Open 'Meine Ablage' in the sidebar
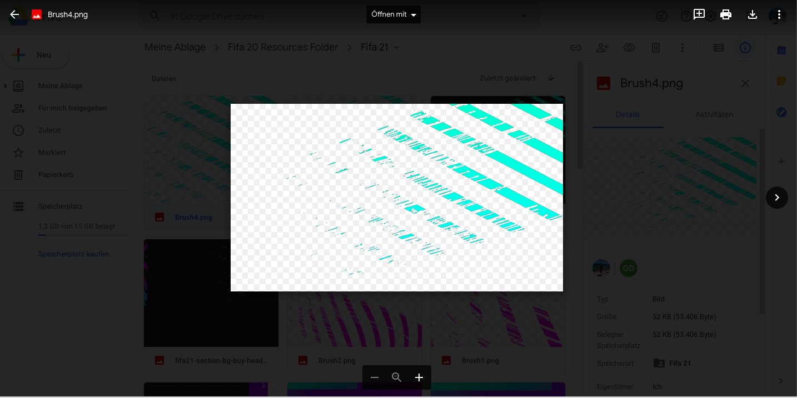 tap(61, 86)
